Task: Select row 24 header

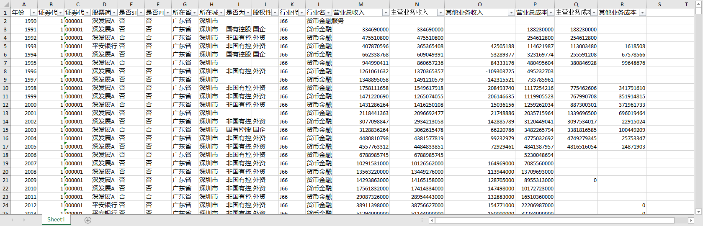Action: [5, 205]
